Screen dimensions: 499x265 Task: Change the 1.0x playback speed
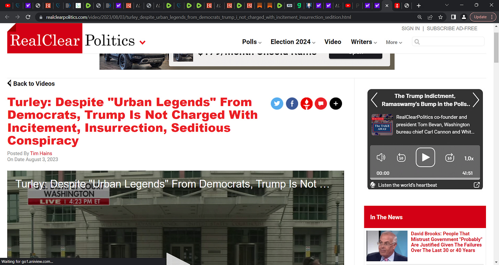click(469, 159)
